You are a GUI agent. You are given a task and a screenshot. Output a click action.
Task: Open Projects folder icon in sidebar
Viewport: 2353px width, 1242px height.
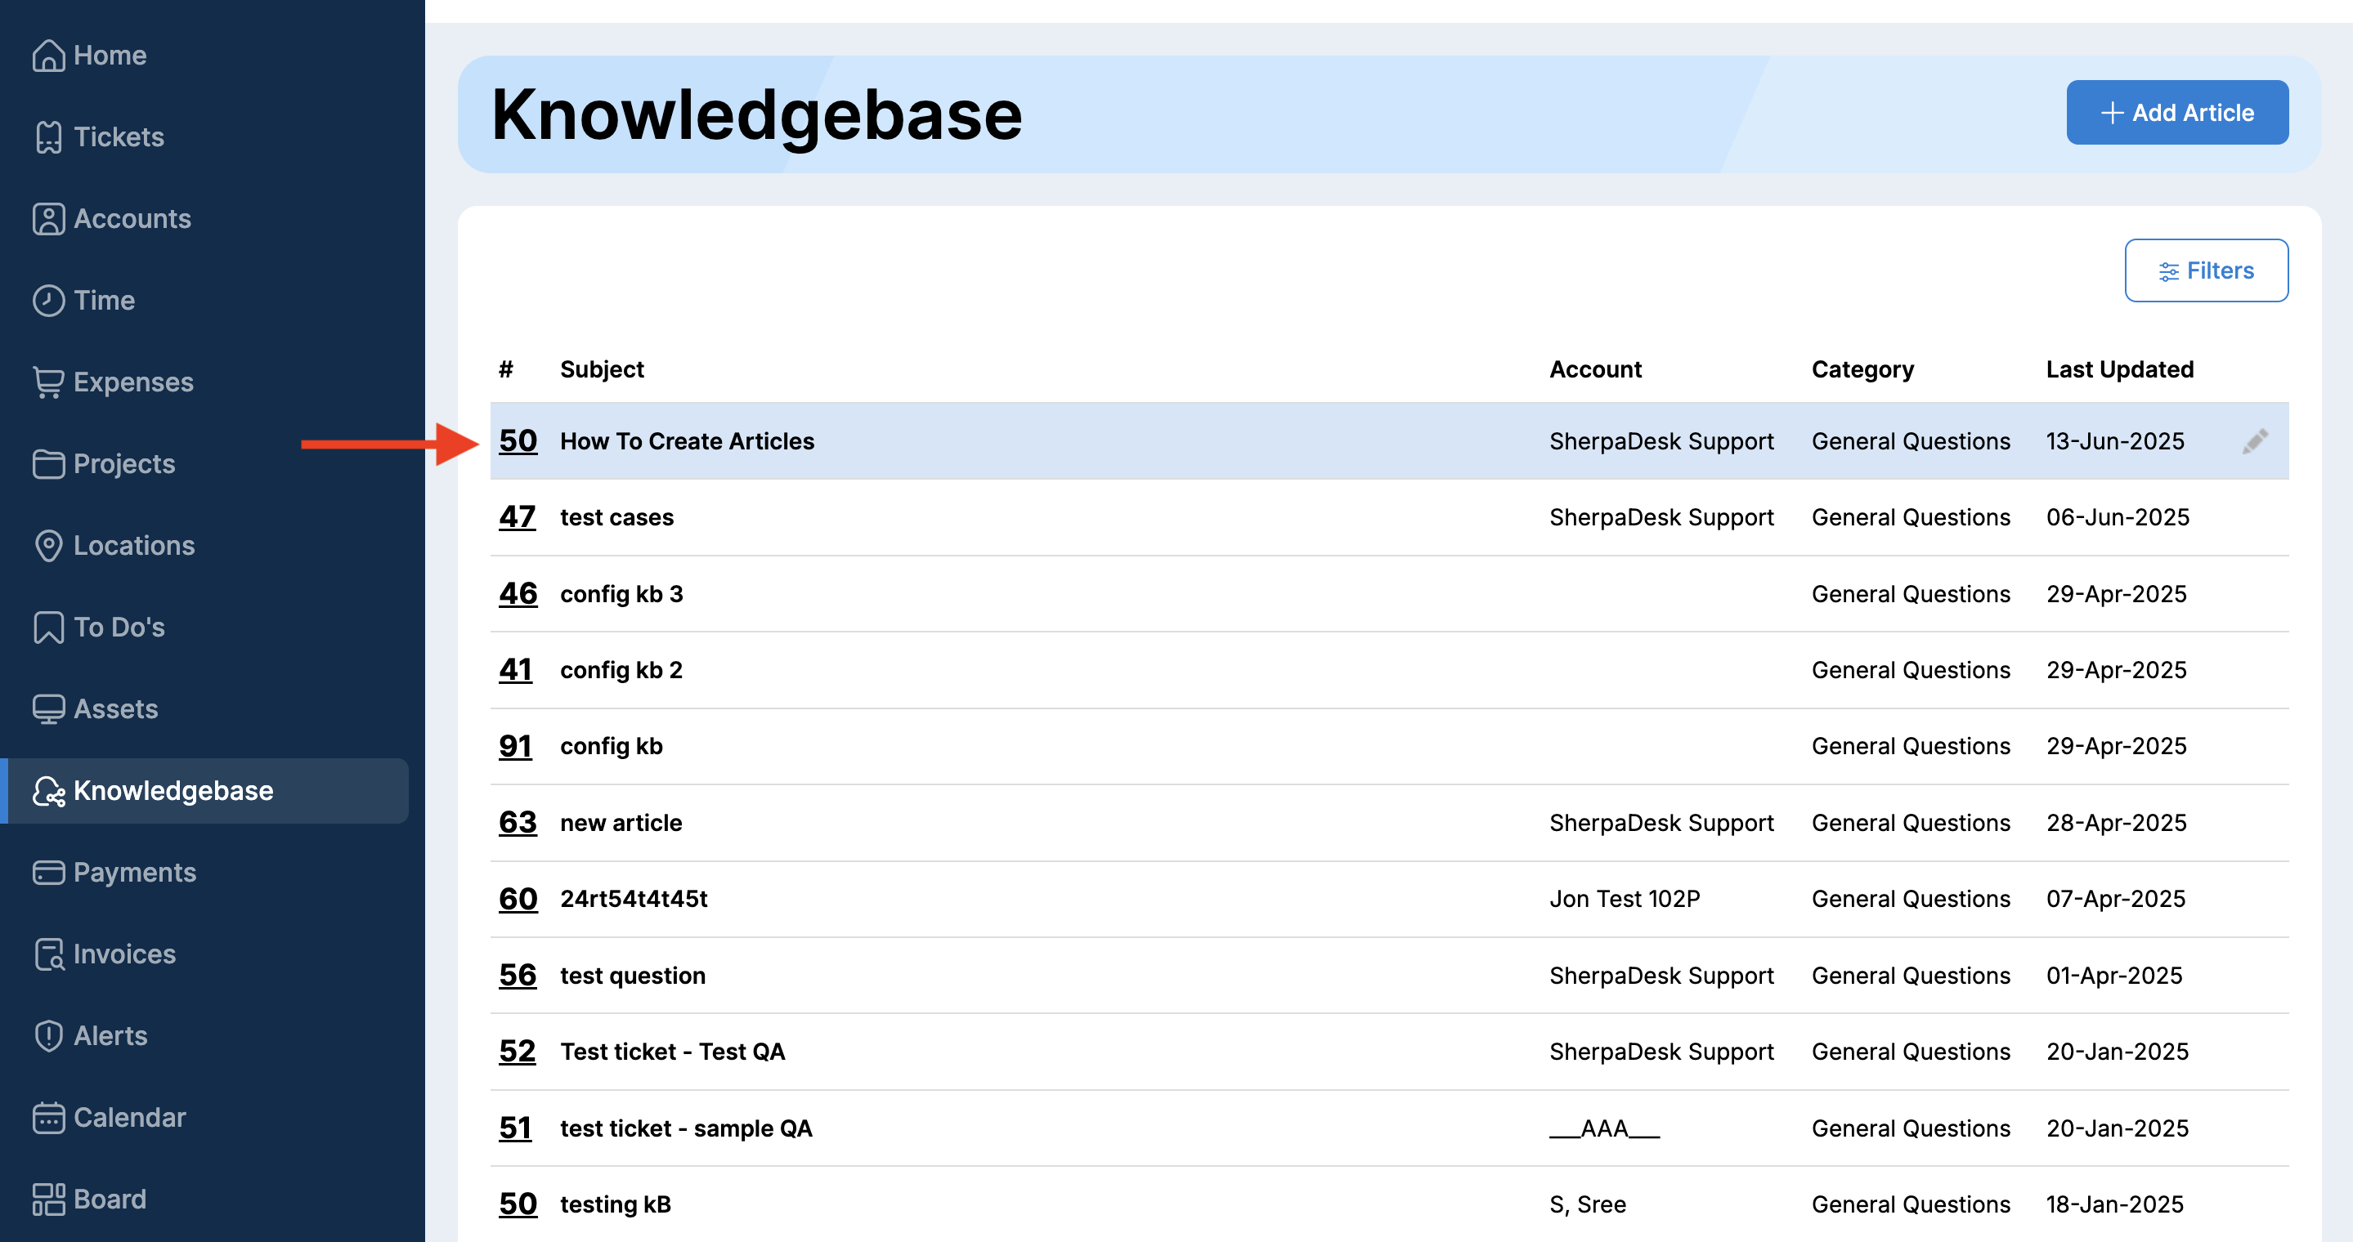[x=47, y=463]
